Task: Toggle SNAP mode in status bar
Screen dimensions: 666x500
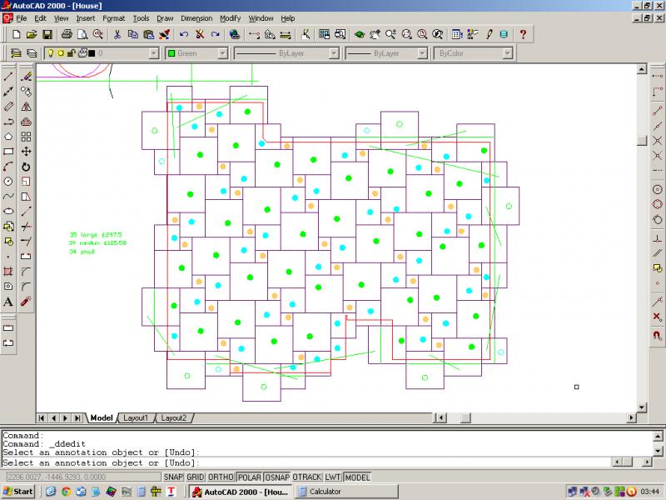Action: coord(173,477)
